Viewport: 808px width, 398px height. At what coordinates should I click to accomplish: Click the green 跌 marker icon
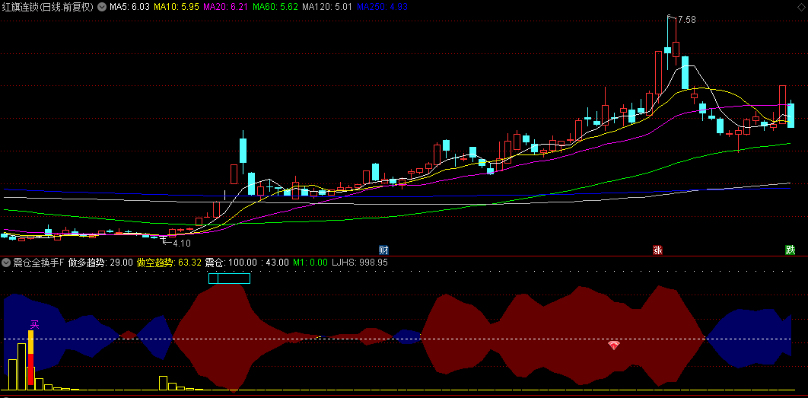point(791,250)
